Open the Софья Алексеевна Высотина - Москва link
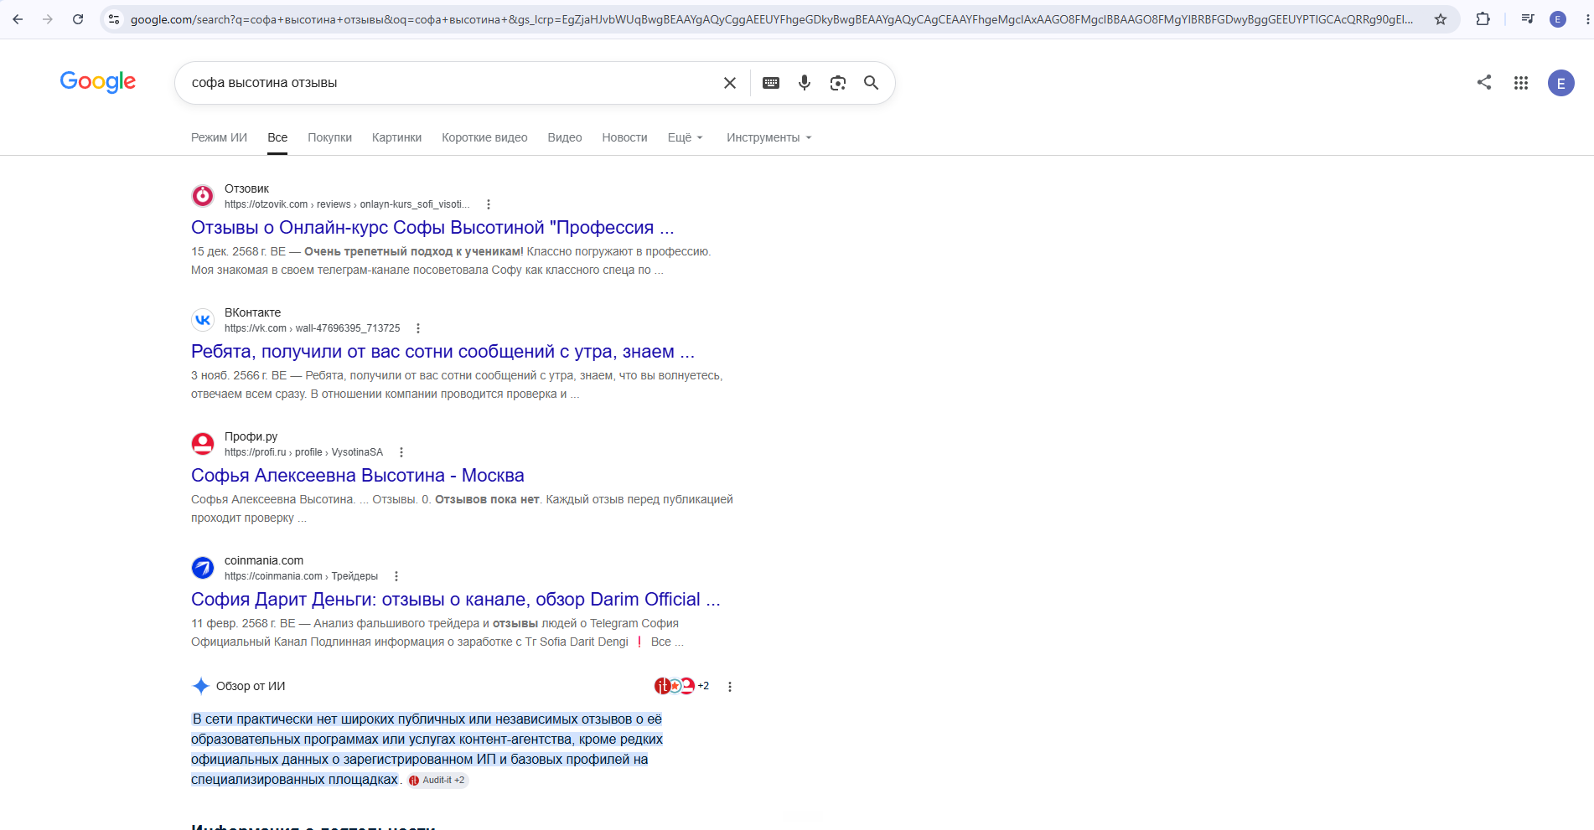 (358, 476)
